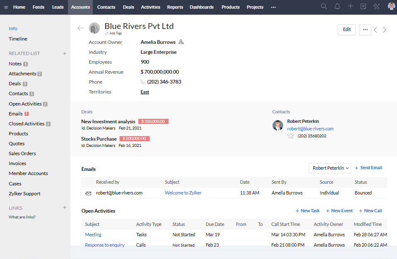This screenshot has width=397, height=259.
Task: Open the Welcome to Zylker email link
Action: pyautogui.click(x=183, y=193)
